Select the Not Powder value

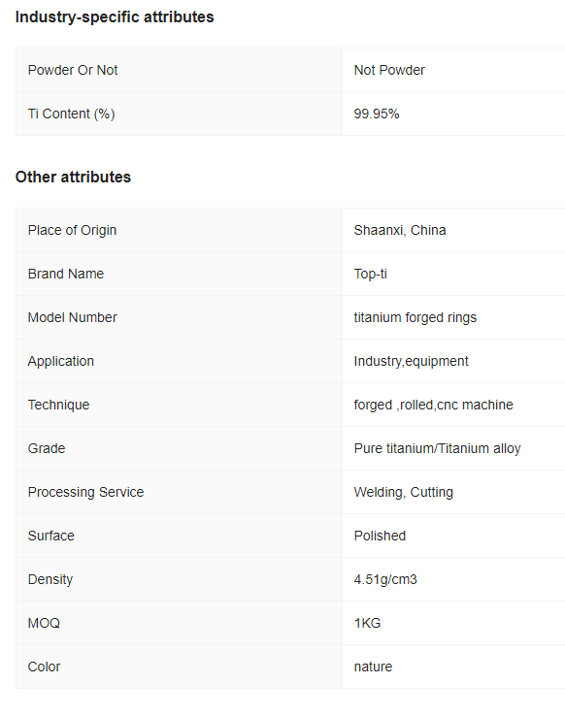click(x=389, y=70)
